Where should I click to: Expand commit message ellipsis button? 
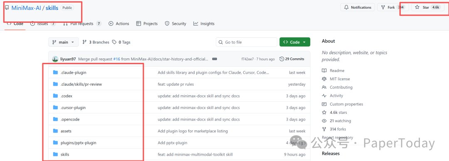tap(215, 59)
